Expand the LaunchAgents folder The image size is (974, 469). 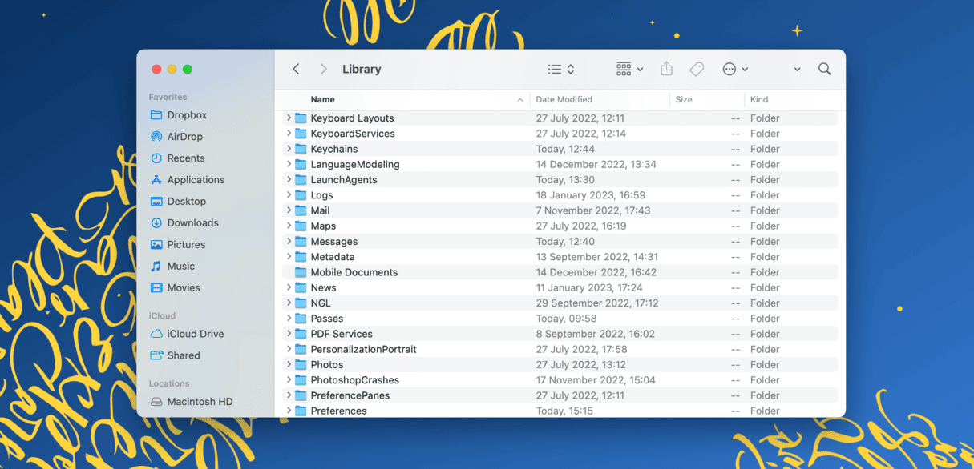(289, 180)
